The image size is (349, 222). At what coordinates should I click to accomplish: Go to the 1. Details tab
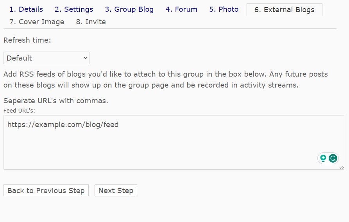(x=26, y=9)
